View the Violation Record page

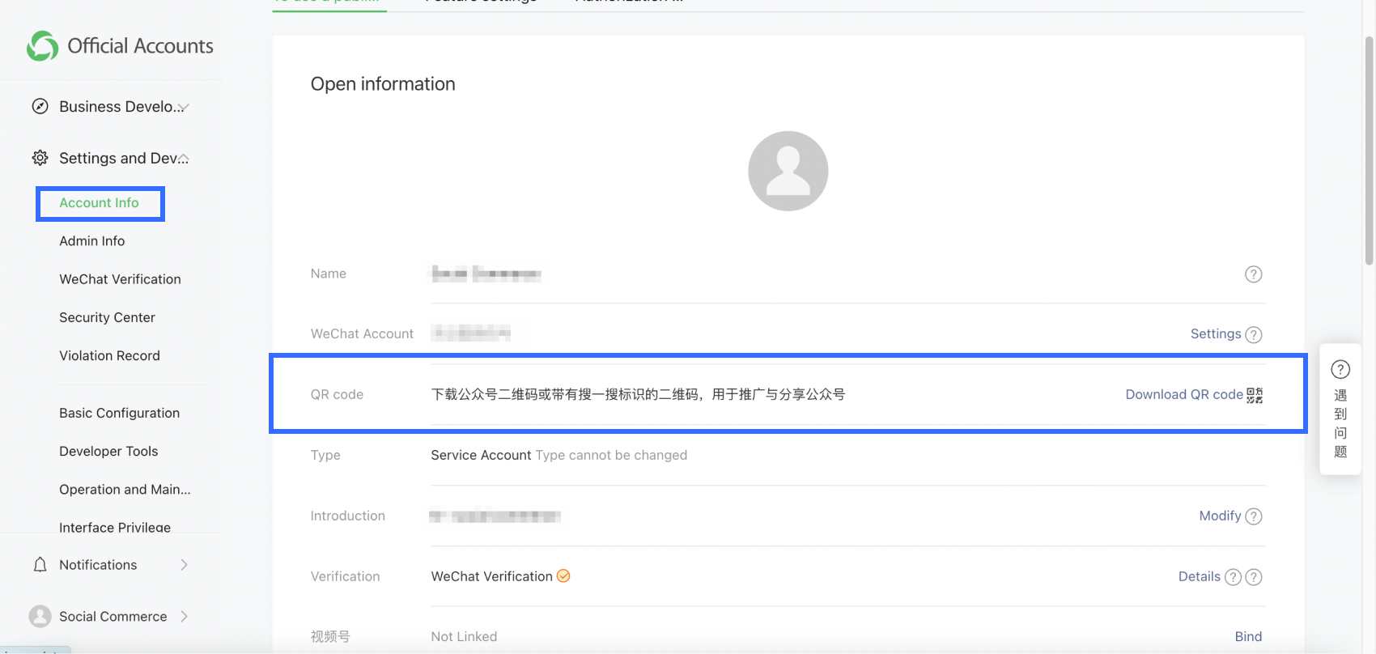109,355
